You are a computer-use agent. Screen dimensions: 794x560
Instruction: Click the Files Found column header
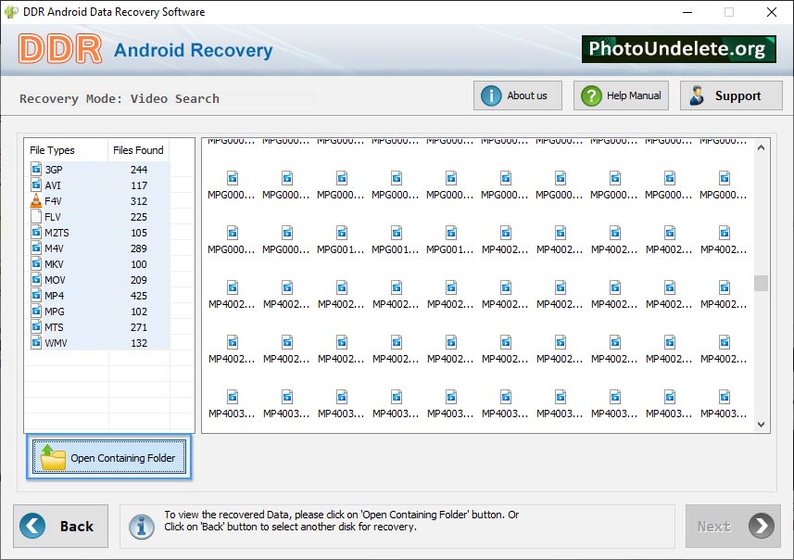tap(138, 150)
